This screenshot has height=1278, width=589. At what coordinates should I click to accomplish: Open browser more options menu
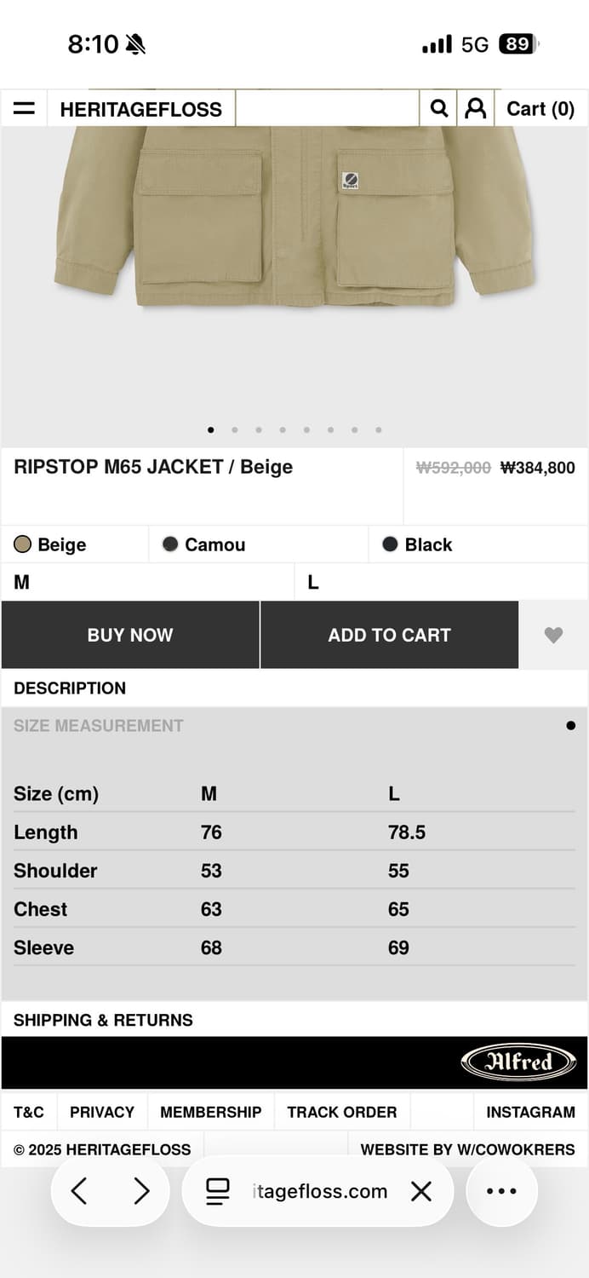coord(501,1191)
